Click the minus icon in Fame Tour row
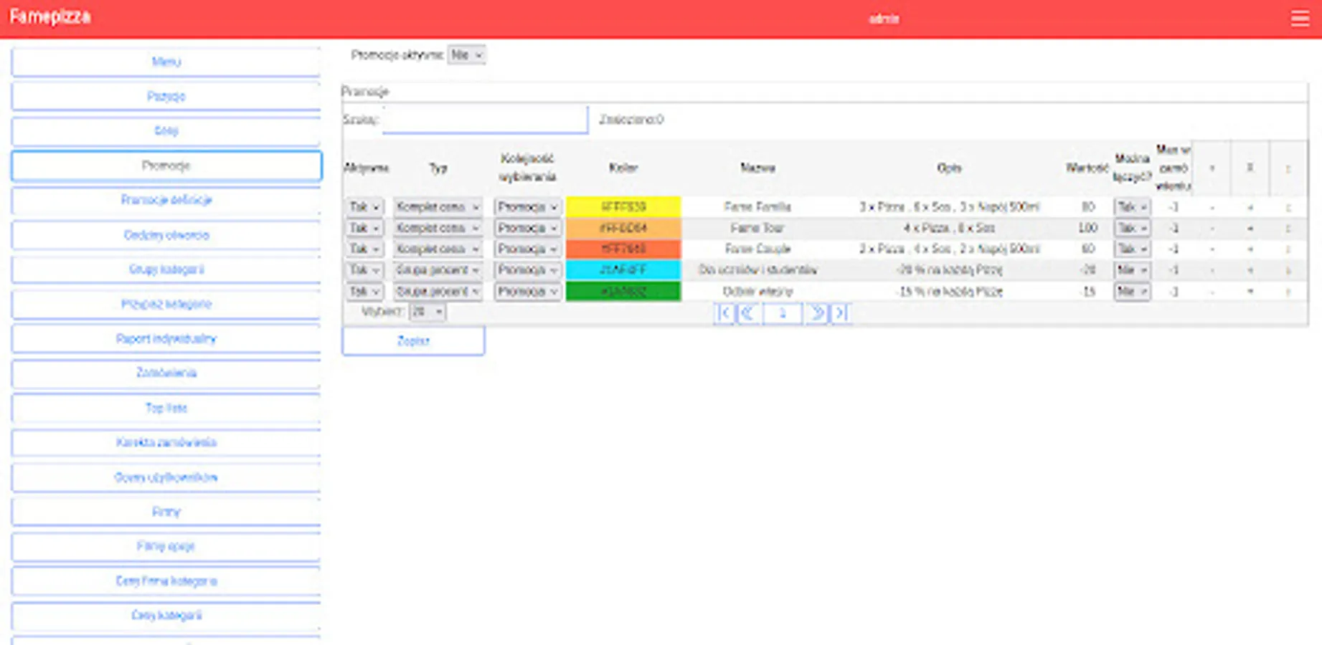The width and height of the screenshot is (1322, 645). pos(1212,228)
